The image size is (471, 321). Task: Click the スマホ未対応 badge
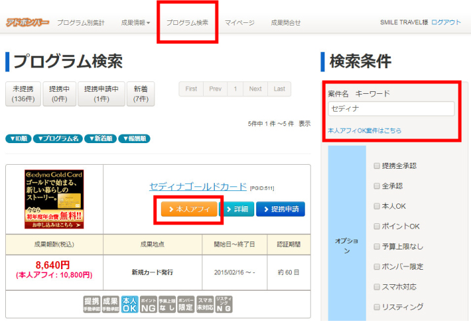[205, 304]
